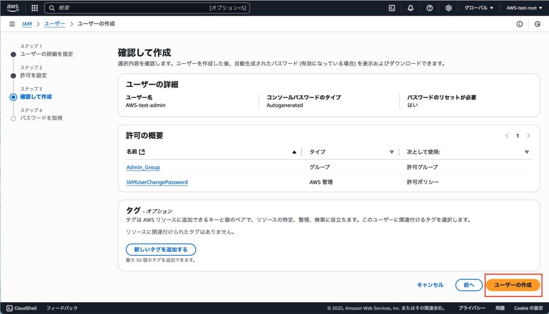Open the help question mark menu

pos(429,8)
